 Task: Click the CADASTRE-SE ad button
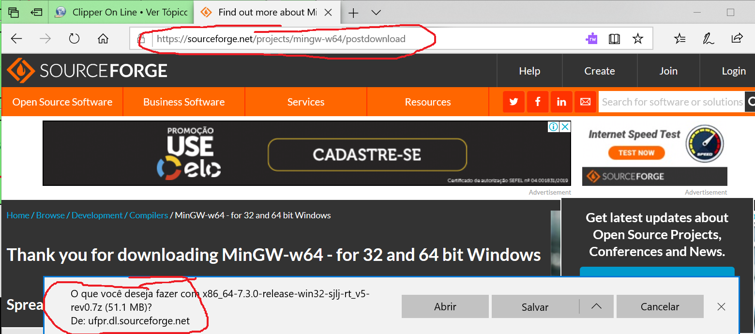pos(367,155)
